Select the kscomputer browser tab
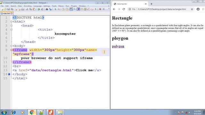Image resolution: width=205 pixels, height=115 pixels. [130, 4]
